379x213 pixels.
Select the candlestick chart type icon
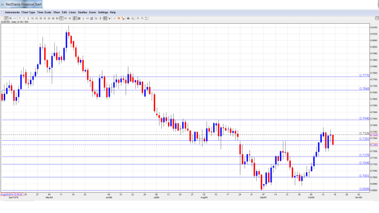pyautogui.click(x=6, y=18)
